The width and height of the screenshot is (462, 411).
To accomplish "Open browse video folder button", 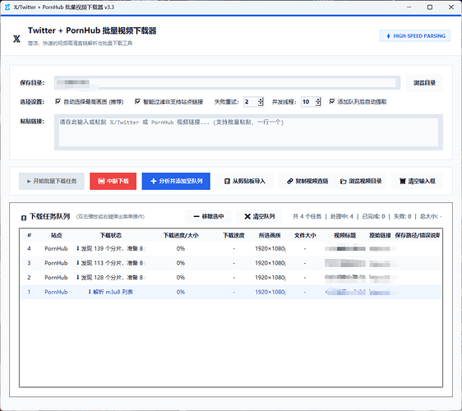I will coord(361,181).
